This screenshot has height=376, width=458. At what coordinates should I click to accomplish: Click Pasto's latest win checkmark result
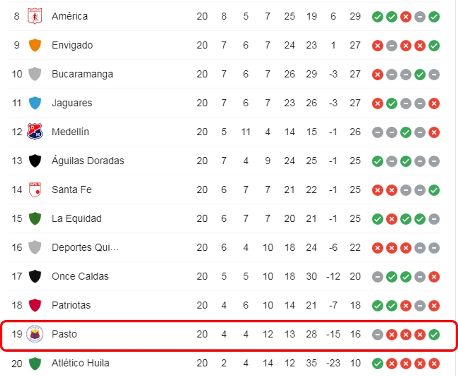coord(434,335)
